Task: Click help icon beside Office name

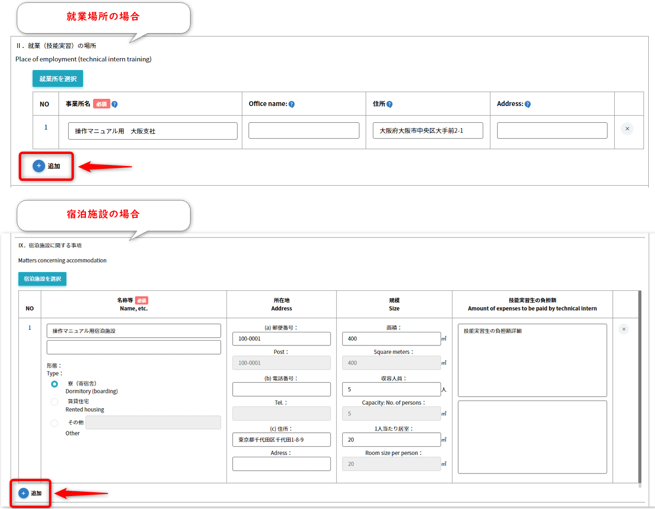Action: (x=292, y=104)
